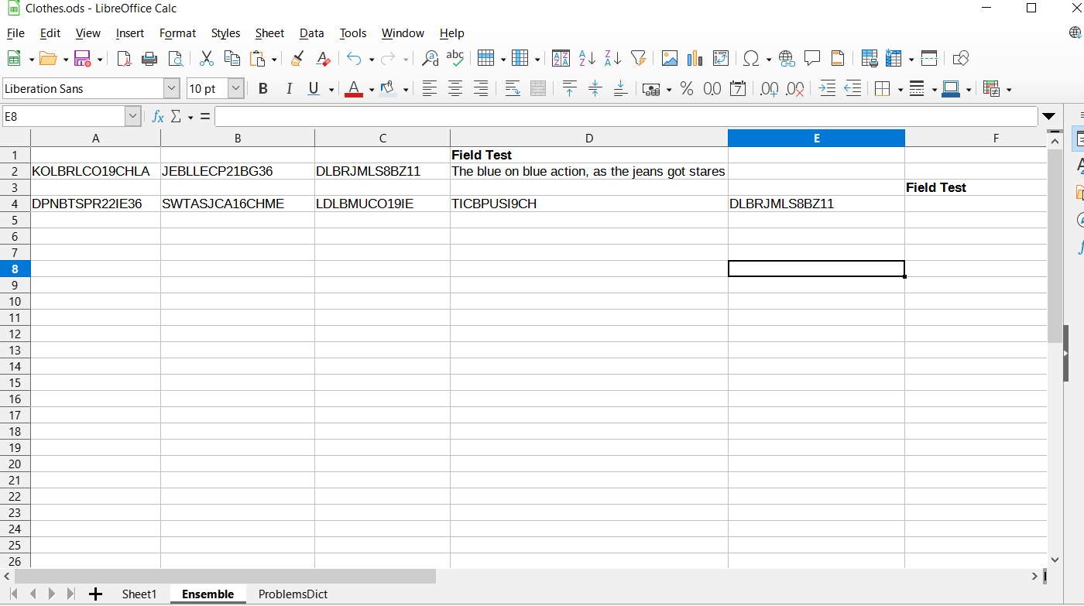This screenshot has width=1084, height=606.
Task: Expand the font size dropdown
Action: coord(235,89)
